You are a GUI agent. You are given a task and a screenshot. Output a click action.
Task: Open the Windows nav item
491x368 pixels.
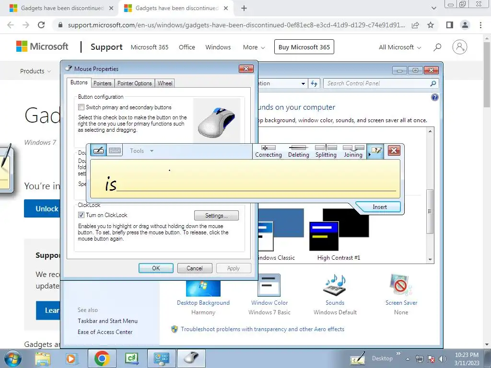tap(218, 47)
